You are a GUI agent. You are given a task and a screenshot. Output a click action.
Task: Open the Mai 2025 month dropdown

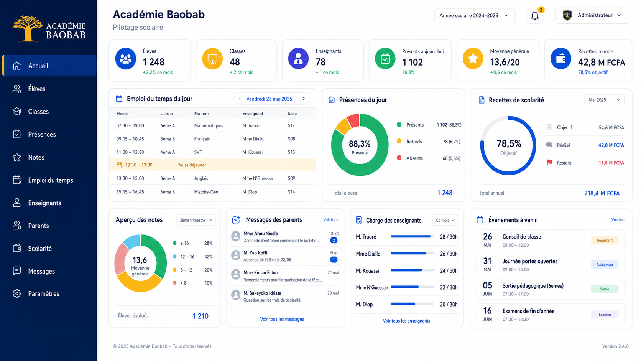[604, 100]
